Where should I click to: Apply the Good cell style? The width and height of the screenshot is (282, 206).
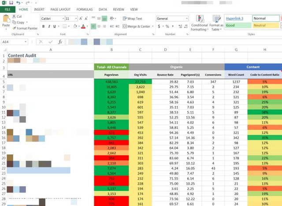(x=238, y=26)
